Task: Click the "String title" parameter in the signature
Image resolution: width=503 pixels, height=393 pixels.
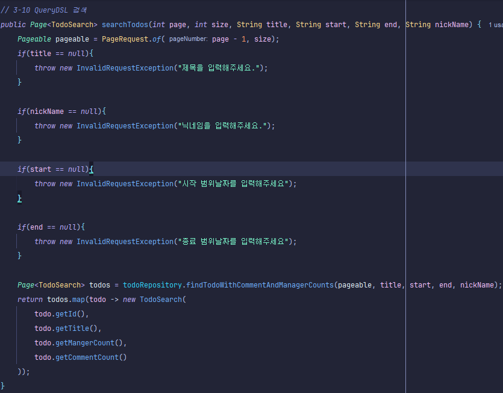Action: tap(262, 25)
